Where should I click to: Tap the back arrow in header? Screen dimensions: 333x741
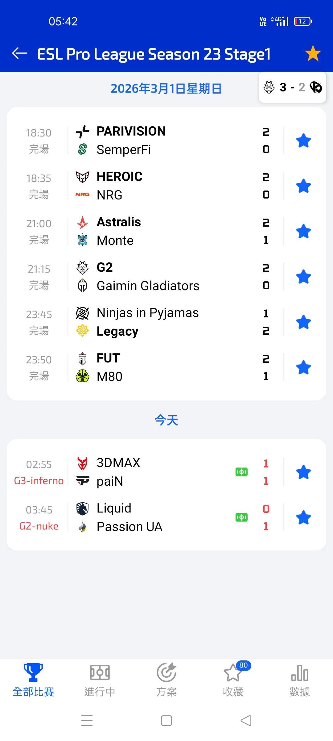point(20,53)
